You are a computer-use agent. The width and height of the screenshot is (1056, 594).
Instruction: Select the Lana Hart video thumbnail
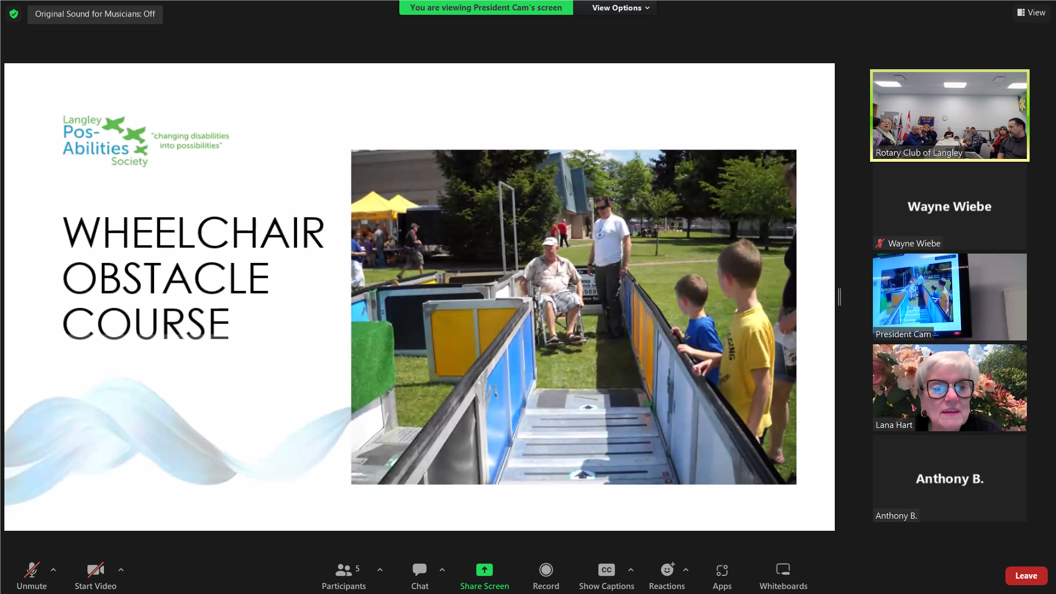(x=949, y=388)
